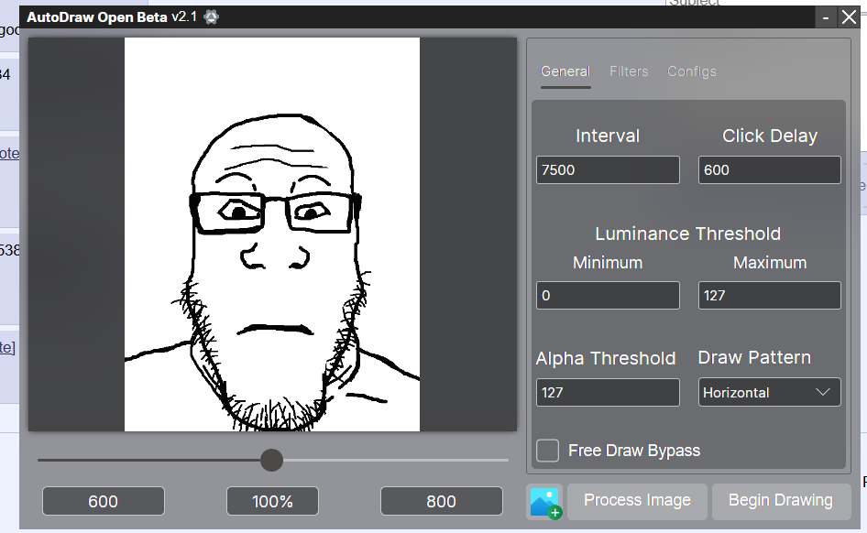
Task: Click the Click Delay input field
Action: coord(769,169)
